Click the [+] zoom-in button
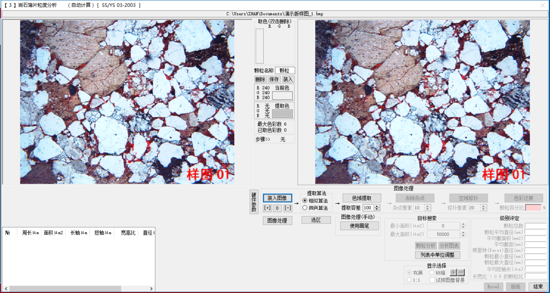Image resolution: width=550 pixels, height=293 pixels. point(267,208)
